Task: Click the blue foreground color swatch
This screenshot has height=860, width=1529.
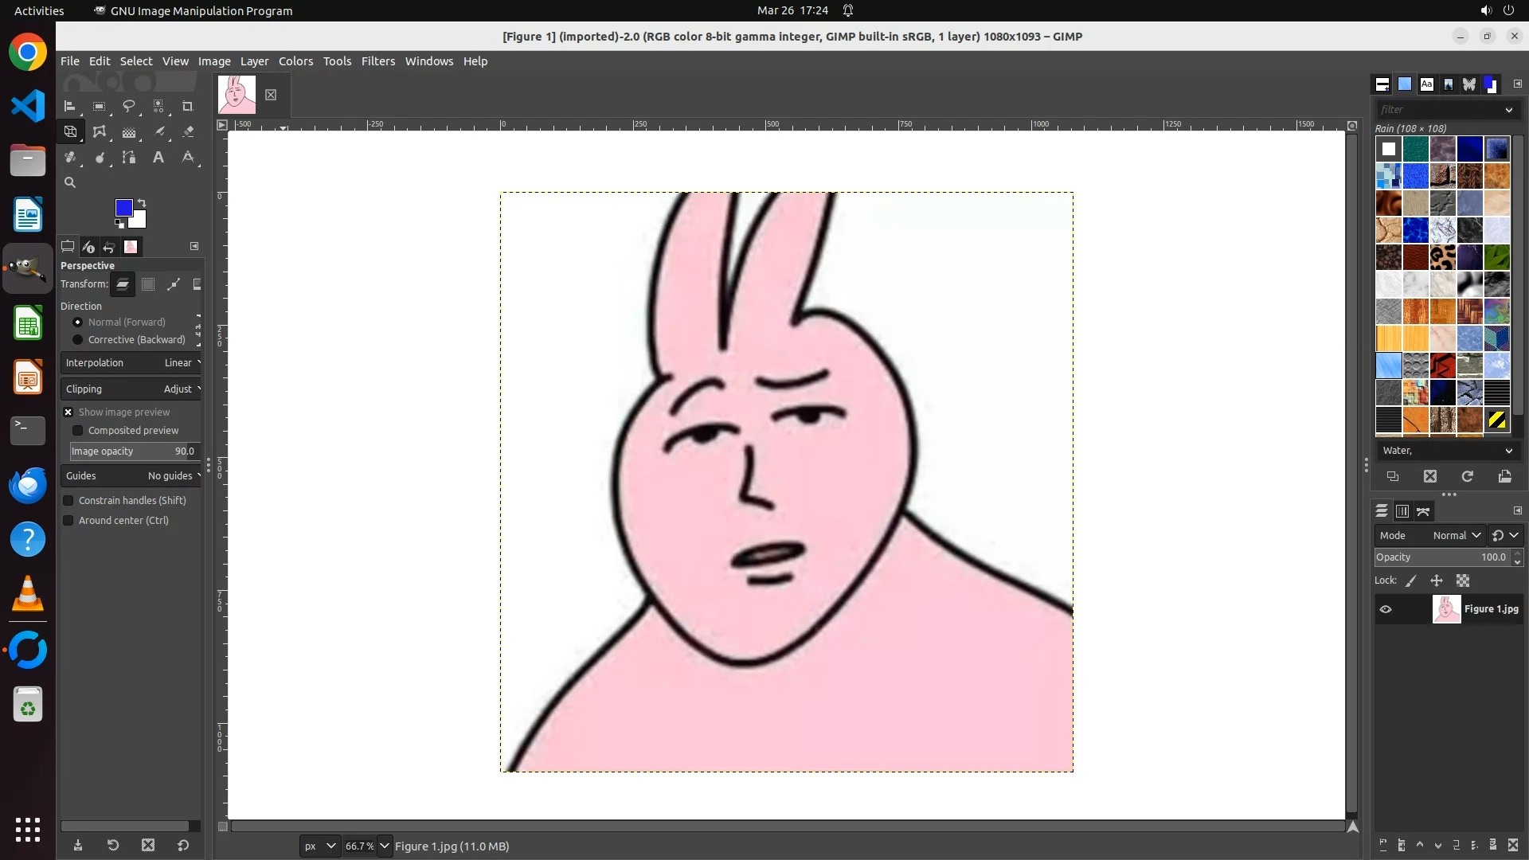Action: [123, 208]
